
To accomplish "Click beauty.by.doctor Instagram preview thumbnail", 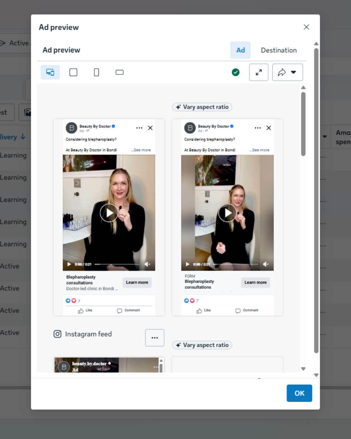I will tap(106, 365).
